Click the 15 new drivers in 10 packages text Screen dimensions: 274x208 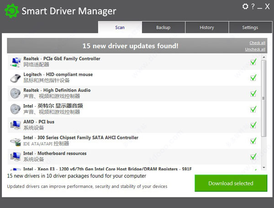click(x=77, y=176)
